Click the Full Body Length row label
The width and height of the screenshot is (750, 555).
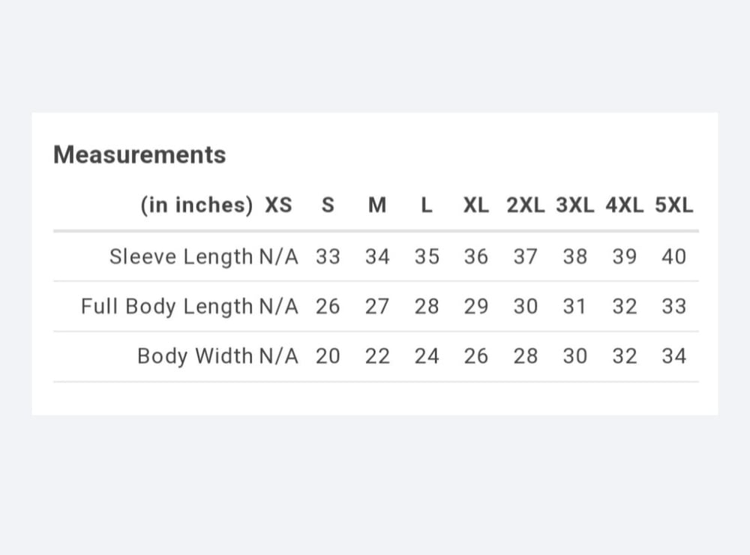[x=166, y=306]
